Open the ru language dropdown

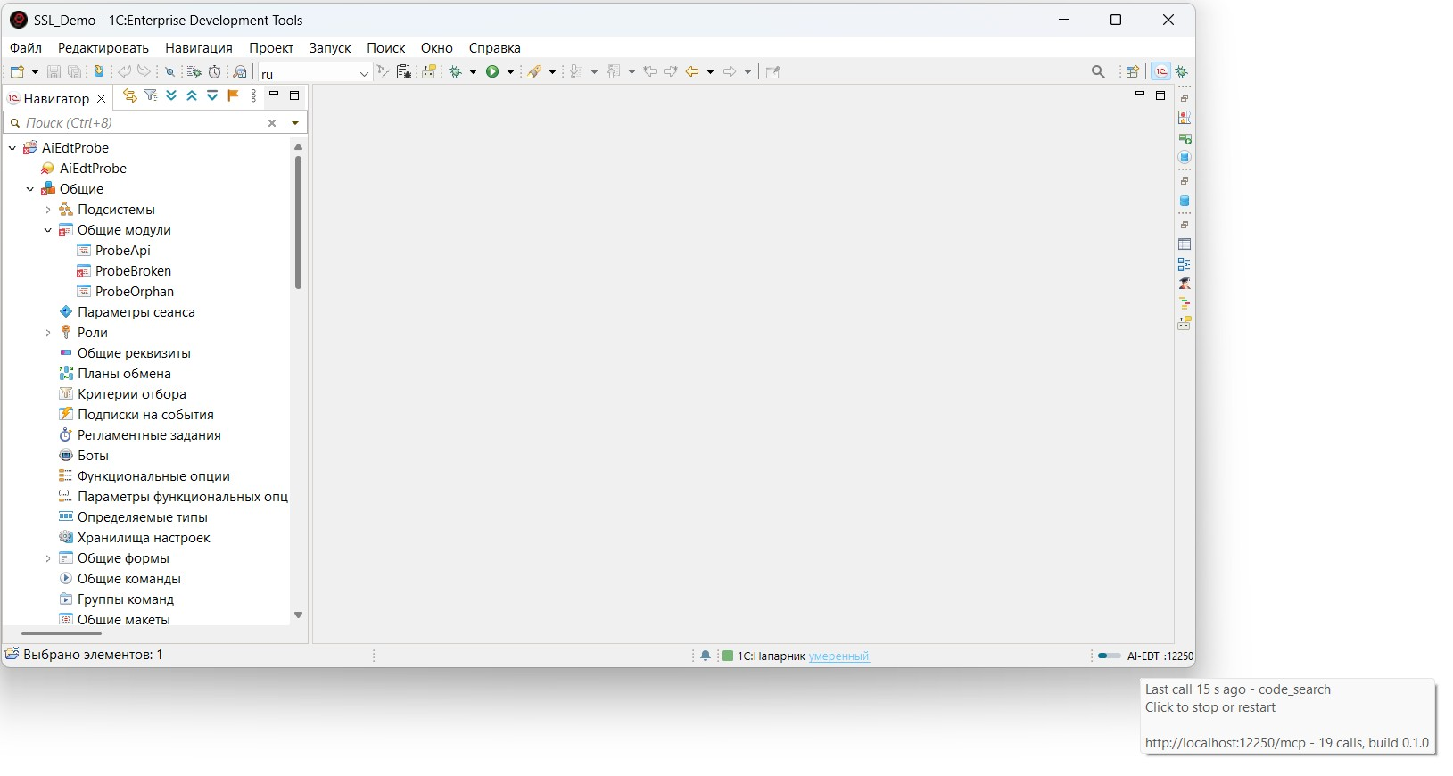click(364, 74)
